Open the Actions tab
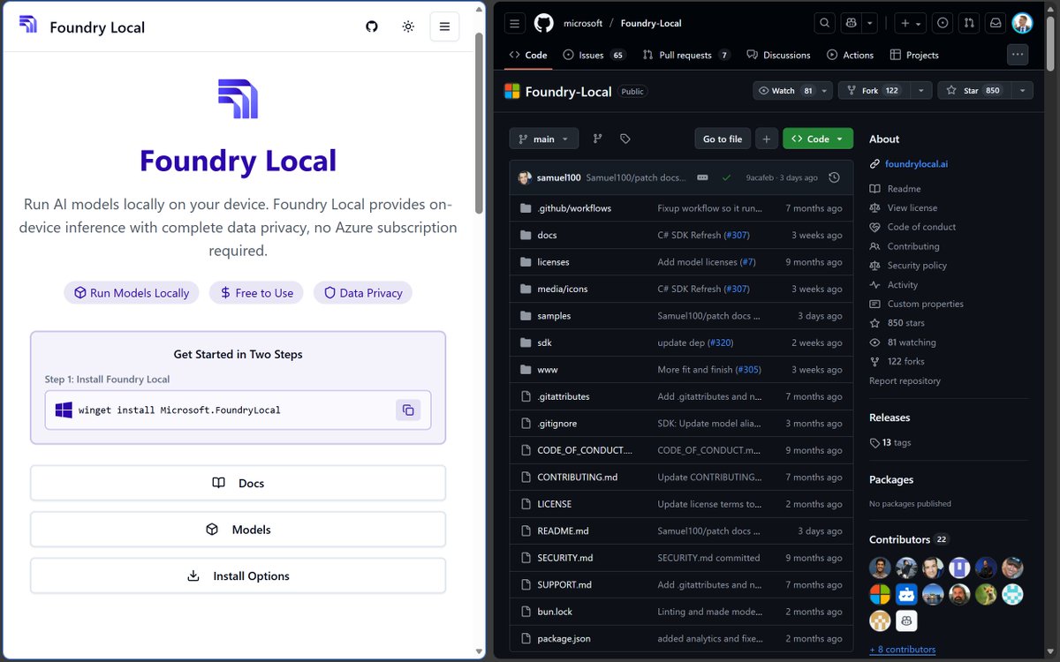 (850, 54)
